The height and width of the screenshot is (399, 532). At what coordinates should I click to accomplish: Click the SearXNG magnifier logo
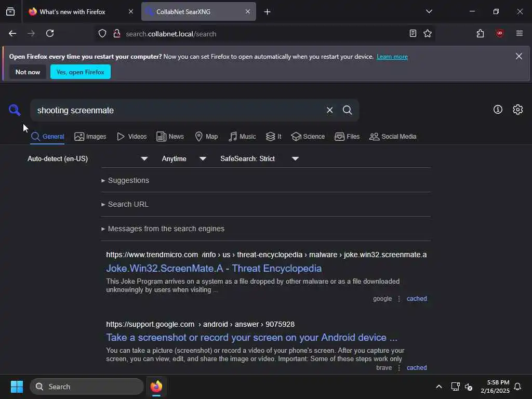click(x=15, y=110)
